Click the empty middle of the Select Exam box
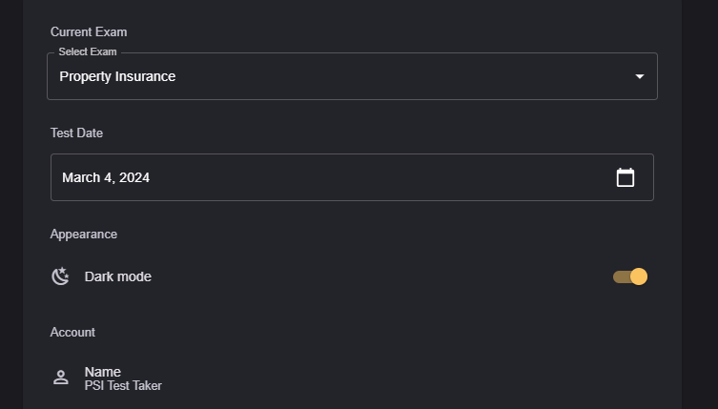This screenshot has width=718, height=409. 400,76
